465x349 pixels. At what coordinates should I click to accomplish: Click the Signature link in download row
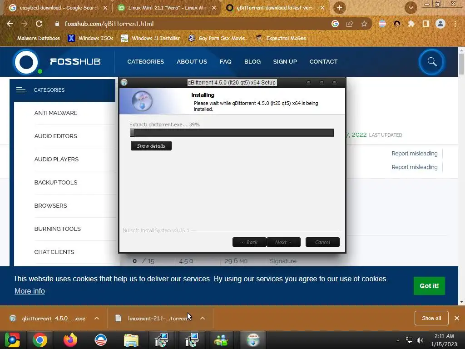point(283,261)
